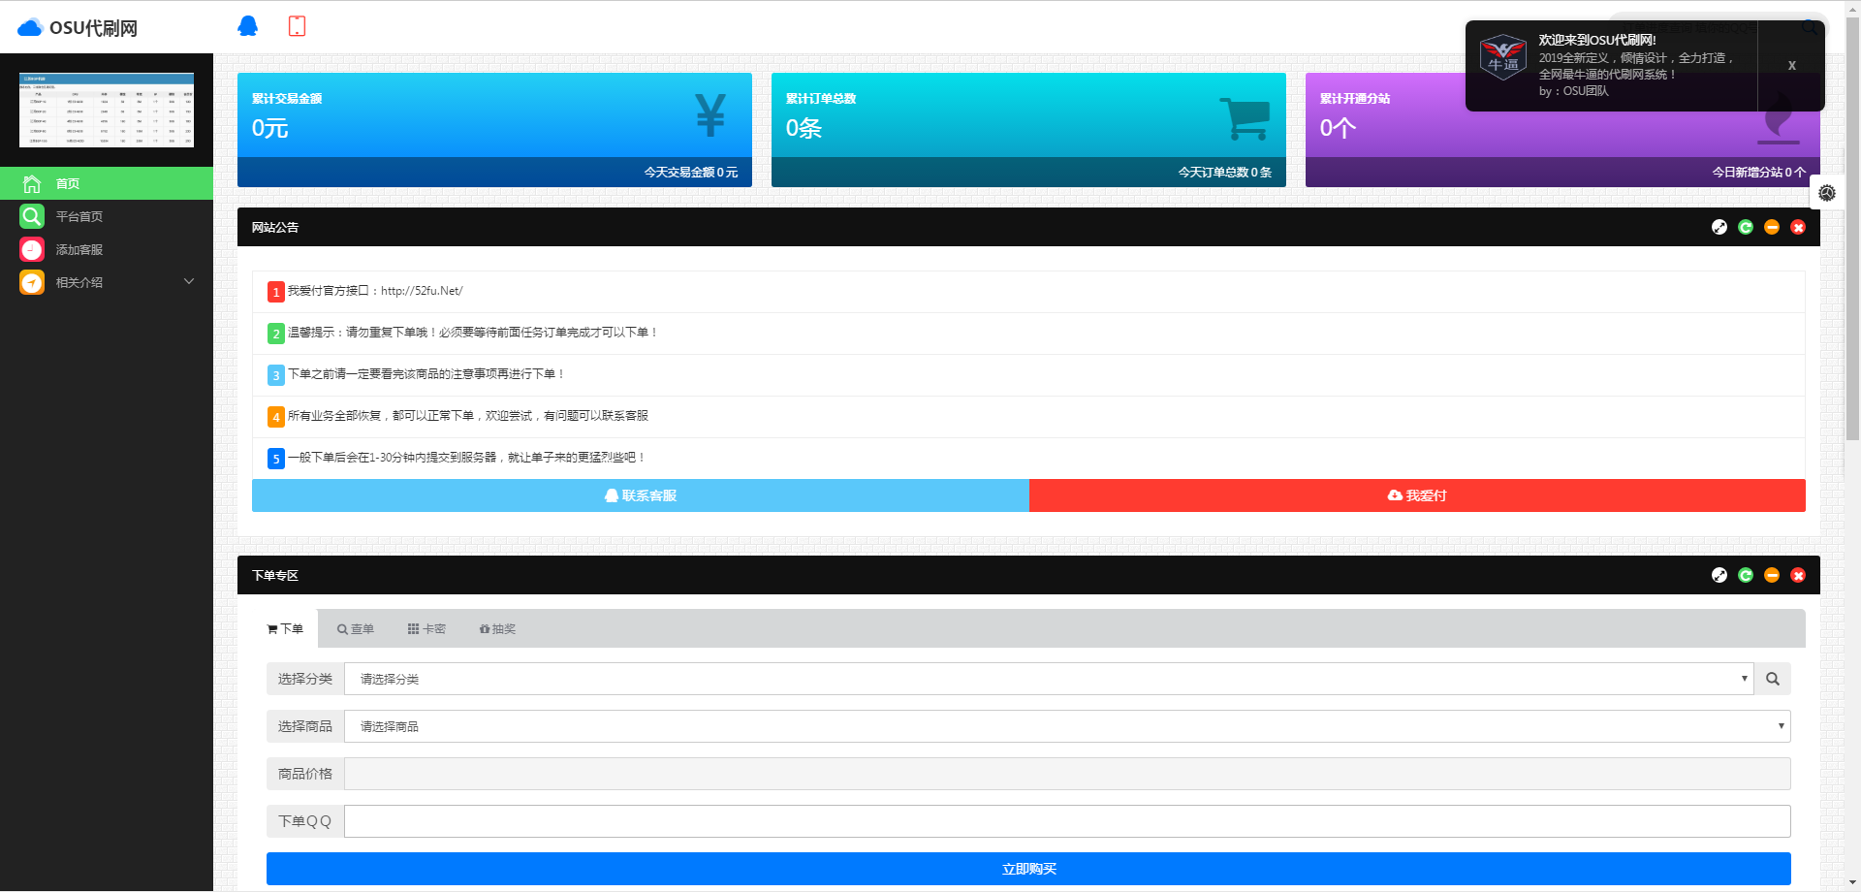Click announcement text 我爱付官方接口 http://52fu.Net/
The height and width of the screenshot is (893, 1861).
click(x=375, y=291)
